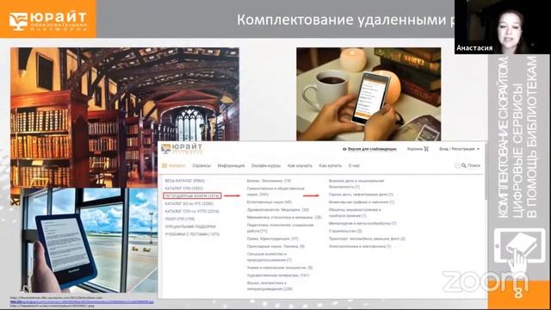This screenshot has height=310, width=551.
Task: Follow the Версия для слабовидящих link
Action: [372, 149]
